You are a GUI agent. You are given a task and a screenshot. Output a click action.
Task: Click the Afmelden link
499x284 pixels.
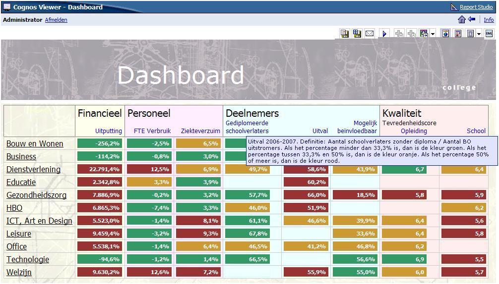[56, 20]
